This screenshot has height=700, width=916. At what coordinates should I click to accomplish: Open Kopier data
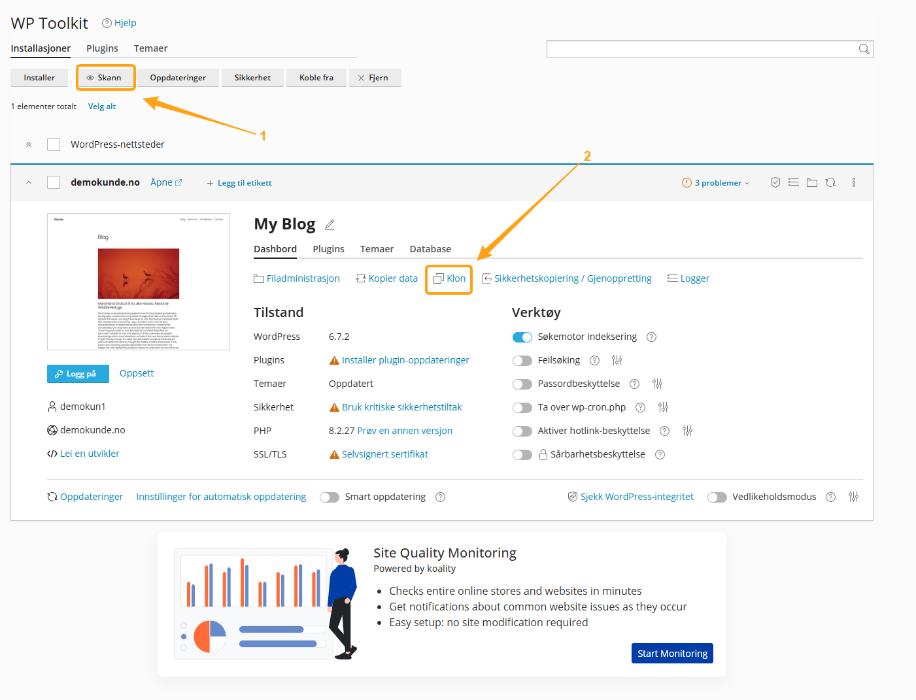pyautogui.click(x=386, y=278)
